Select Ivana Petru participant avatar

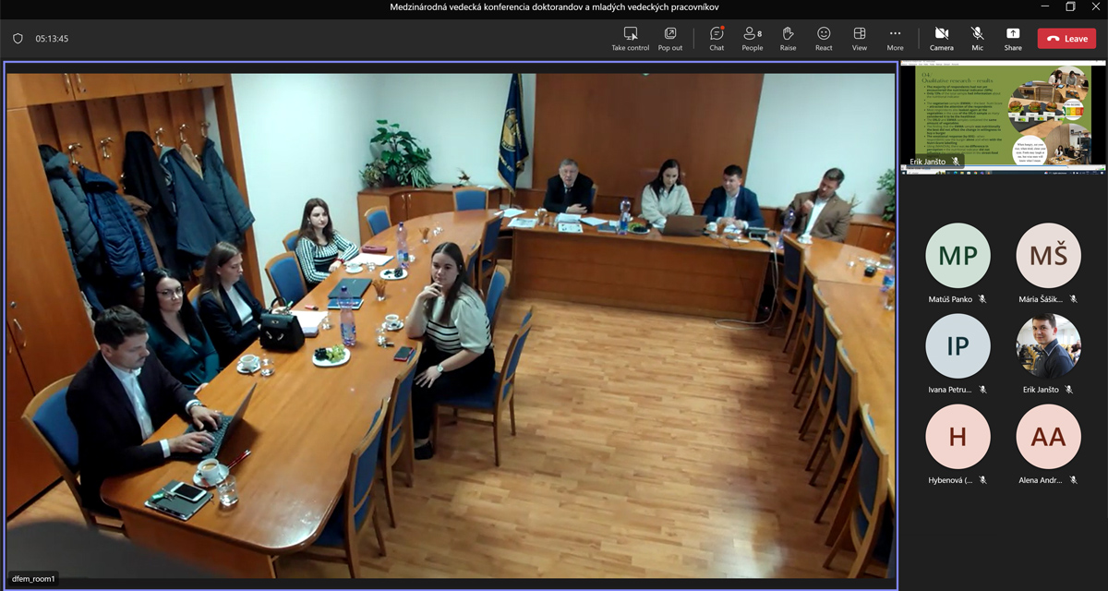pos(957,346)
